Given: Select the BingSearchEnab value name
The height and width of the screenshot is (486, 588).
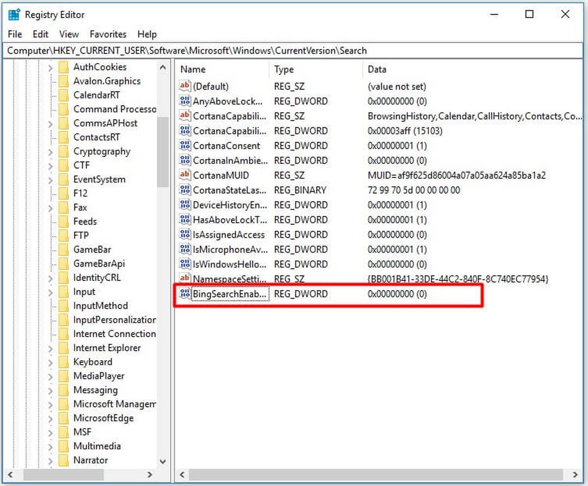Looking at the screenshot, I should tap(230, 294).
